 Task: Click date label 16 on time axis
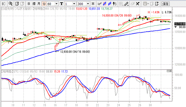(x=55, y=105)
